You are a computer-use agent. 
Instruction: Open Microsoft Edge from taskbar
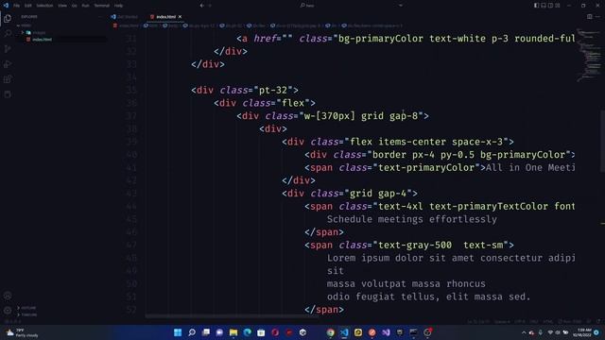coord(248,332)
